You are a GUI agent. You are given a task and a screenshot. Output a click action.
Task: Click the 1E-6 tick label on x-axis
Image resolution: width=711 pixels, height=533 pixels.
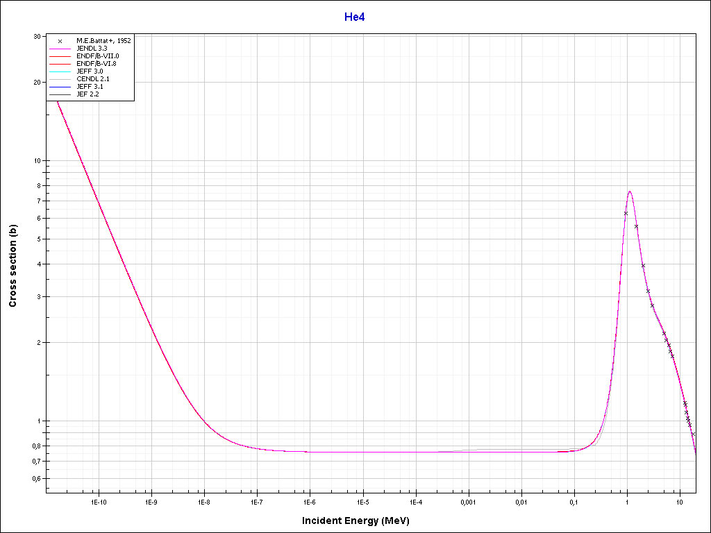point(310,501)
